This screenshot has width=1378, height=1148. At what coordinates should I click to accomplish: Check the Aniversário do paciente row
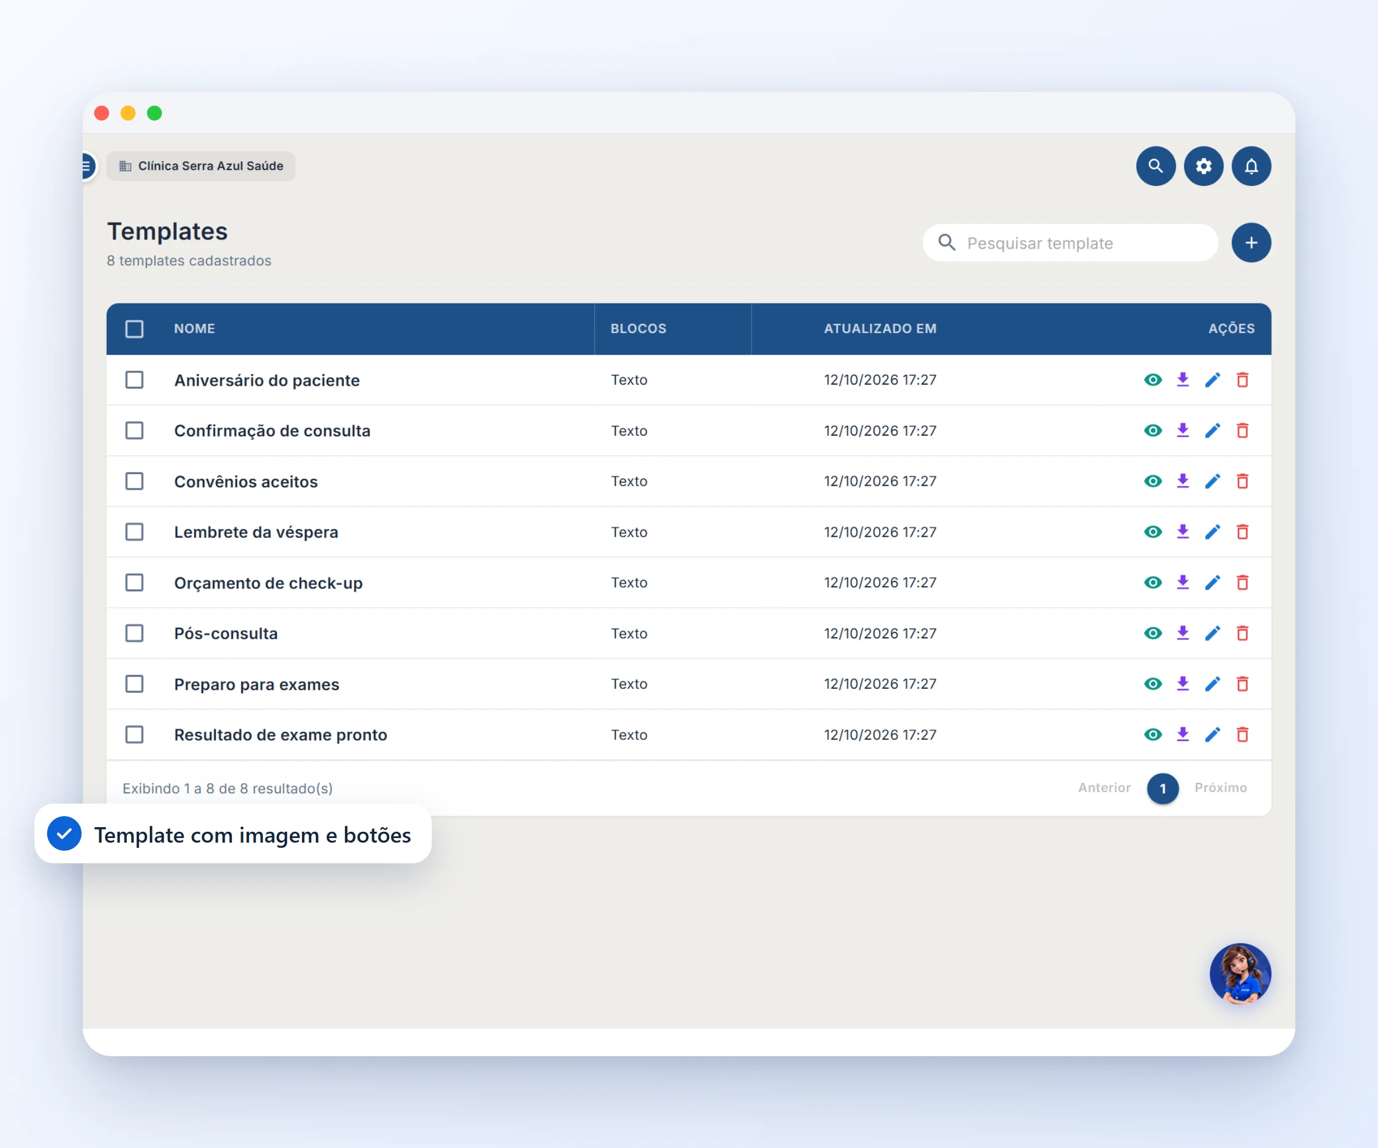134,380
